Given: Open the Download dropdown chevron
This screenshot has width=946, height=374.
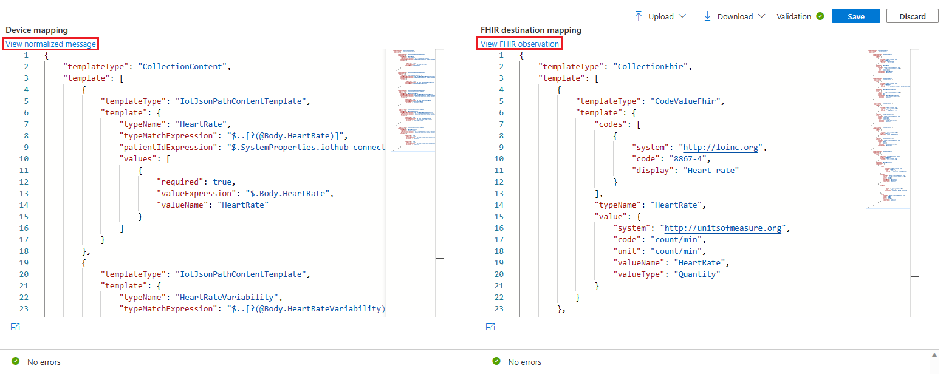Looking at the screenshot, I should [761, 16].
